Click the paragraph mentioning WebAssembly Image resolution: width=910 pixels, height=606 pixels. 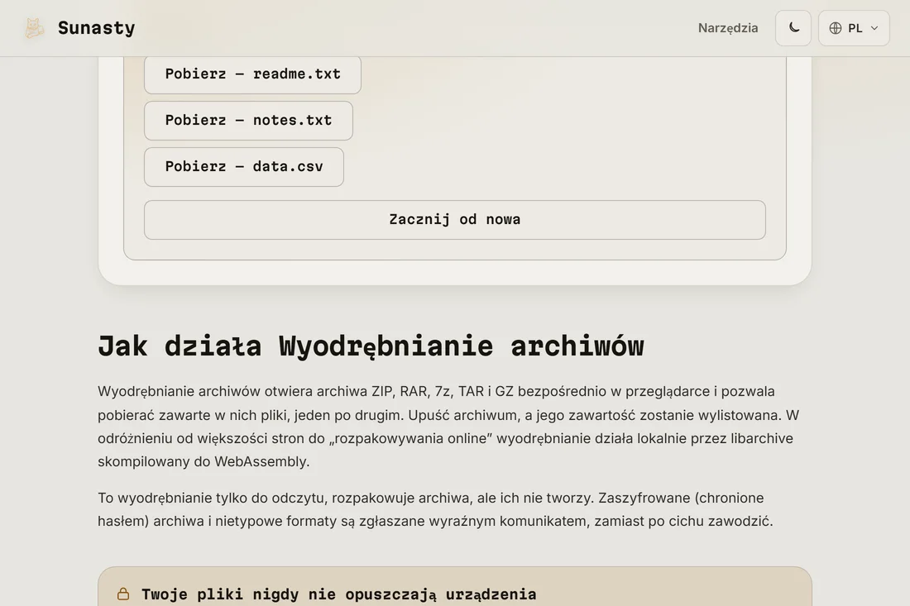pyautogui.click(x=448, y=427)
